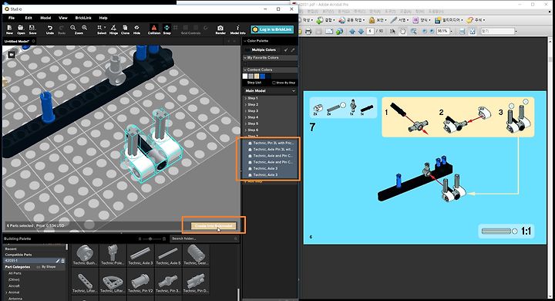Screen dimensions: 555x301
Task: Toggle the Snap mode button
Action: coord(166,29)
